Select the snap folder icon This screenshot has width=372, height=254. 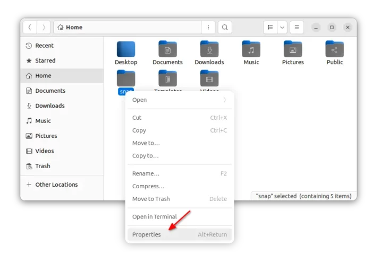click(126, 78)
